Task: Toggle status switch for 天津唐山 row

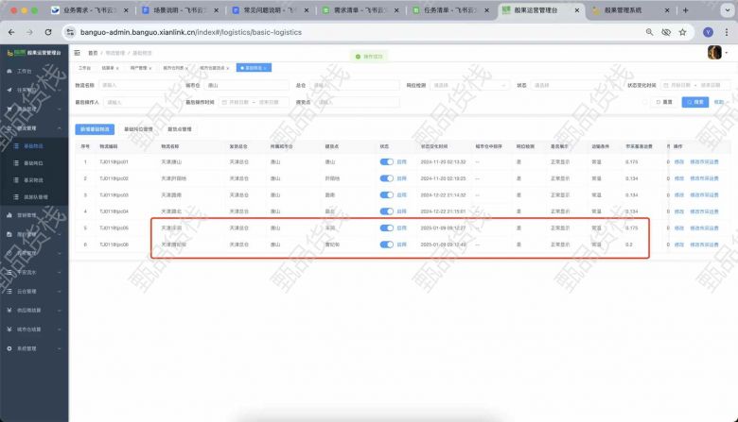Action: (x=386, y=161)
